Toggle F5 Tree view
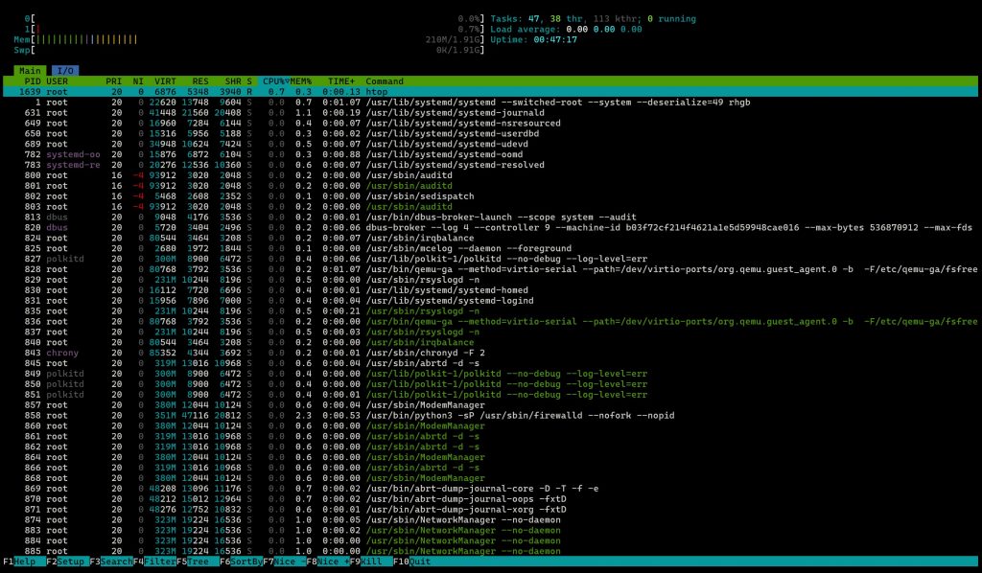 (197, 562)
